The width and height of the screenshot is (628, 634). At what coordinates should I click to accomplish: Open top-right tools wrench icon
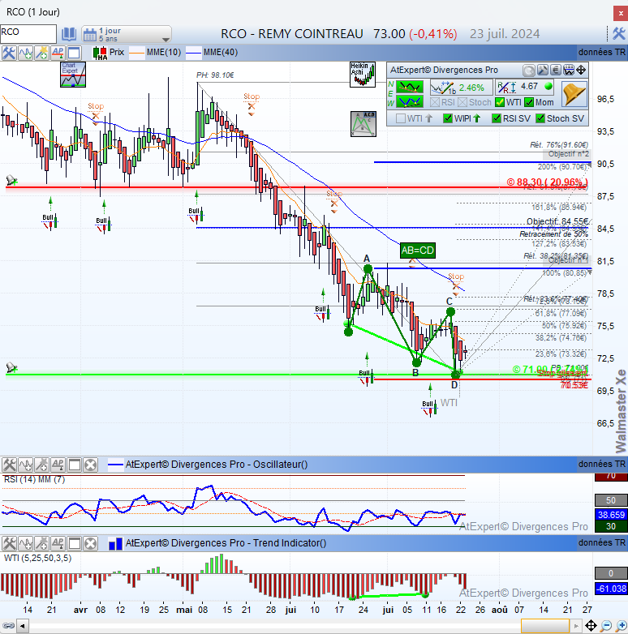(x=619, y=33)
